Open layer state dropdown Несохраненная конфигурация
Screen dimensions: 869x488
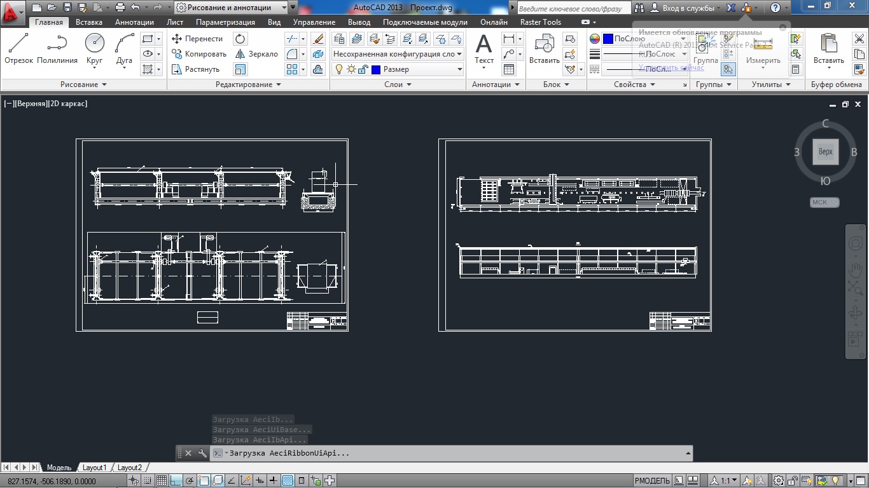(x=398, y=54)
